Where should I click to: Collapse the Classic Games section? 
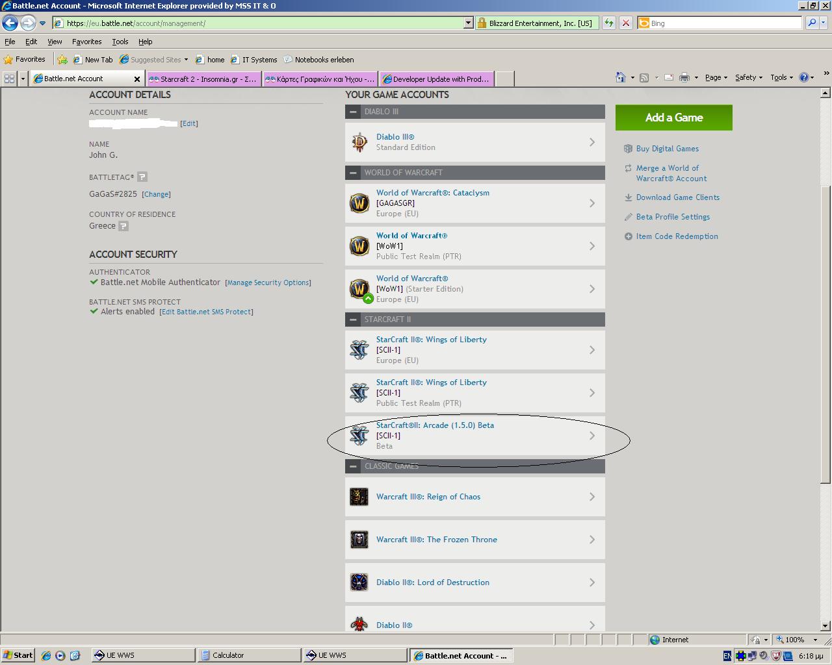[x=353, y=466]
